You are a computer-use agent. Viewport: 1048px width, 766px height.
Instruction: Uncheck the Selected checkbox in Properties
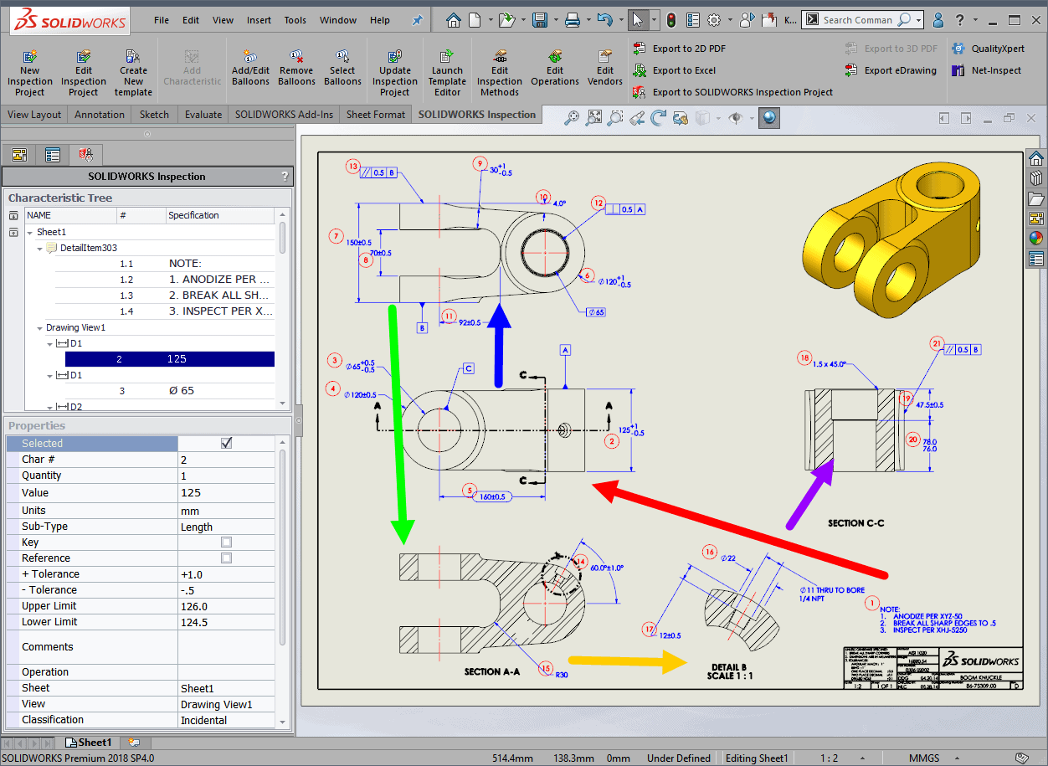coord(226,444)
